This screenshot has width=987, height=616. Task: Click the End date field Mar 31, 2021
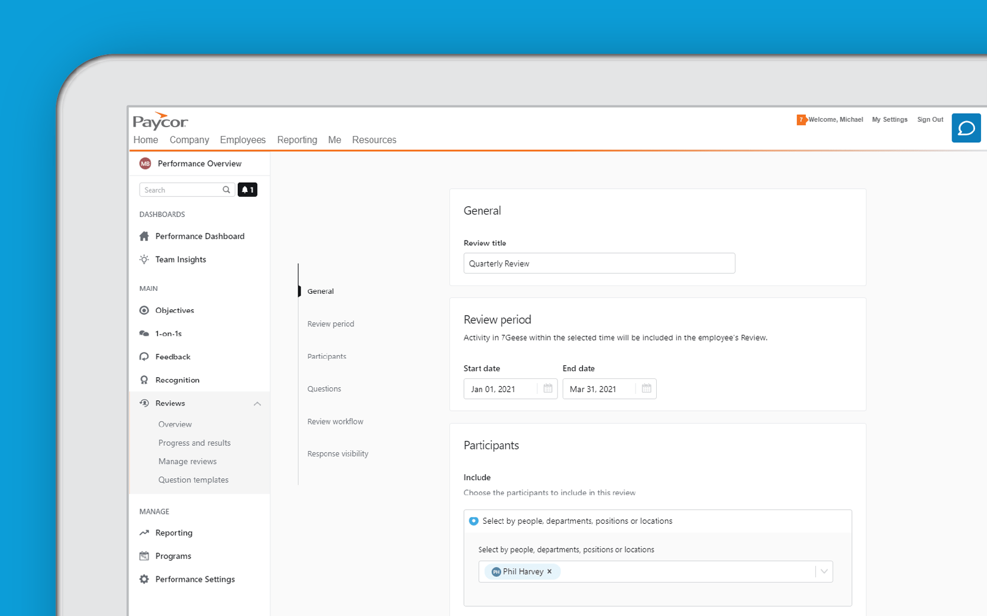click(609, 388)
